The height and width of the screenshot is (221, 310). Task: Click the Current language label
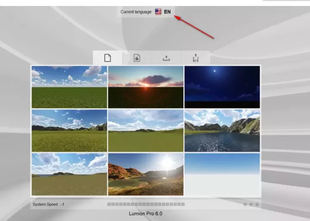tap(136, 12)
